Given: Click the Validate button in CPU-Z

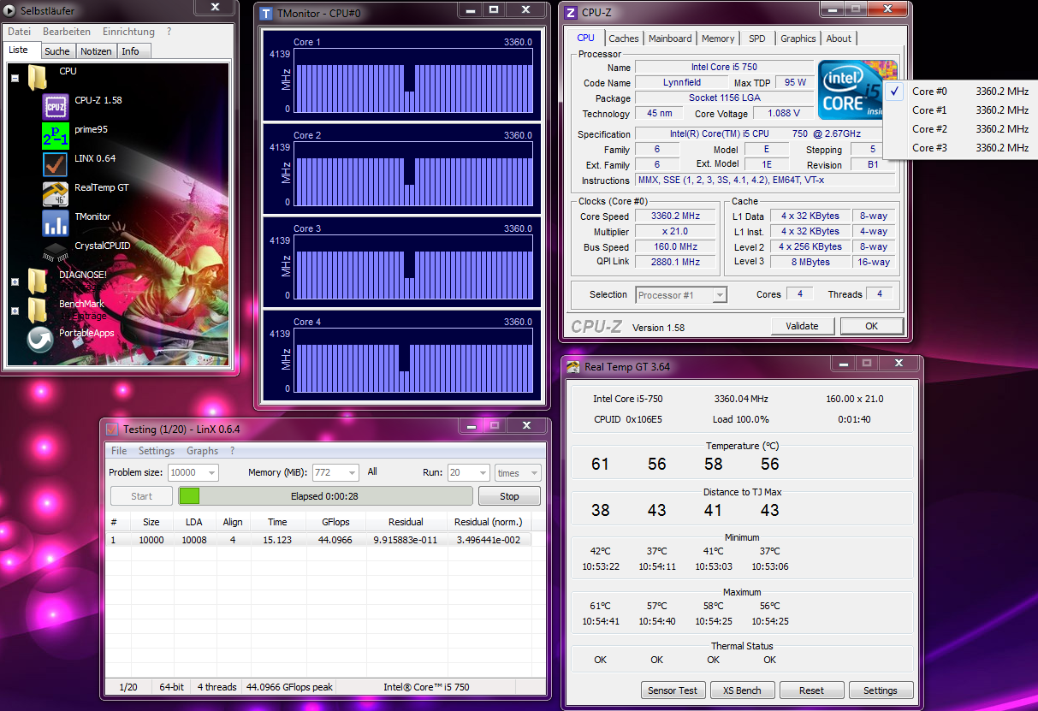Looking at the screenshot, I should click(x=802, y=326).
